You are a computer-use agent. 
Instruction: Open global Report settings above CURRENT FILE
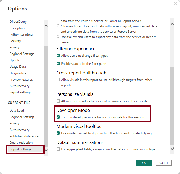pyautogui.click(x=20, y=92)
